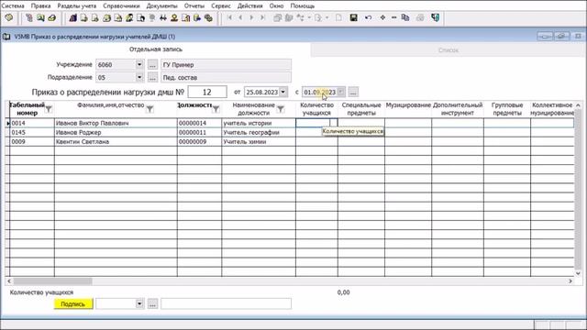Expand the Учреждение 6060 dropdown

point(139,65)
